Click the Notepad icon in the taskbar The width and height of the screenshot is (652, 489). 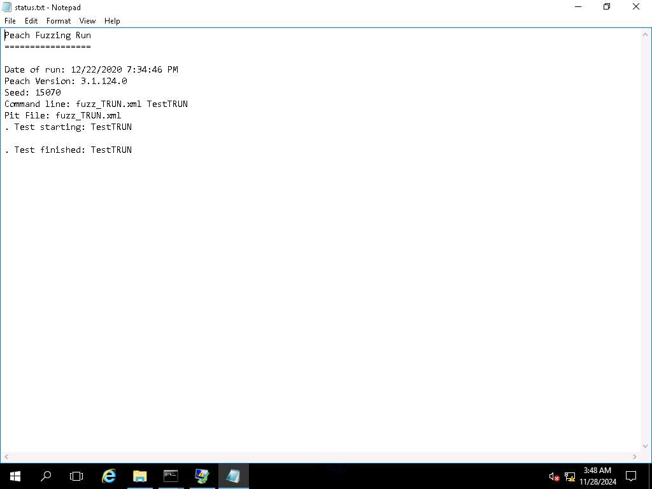point(233,476)
